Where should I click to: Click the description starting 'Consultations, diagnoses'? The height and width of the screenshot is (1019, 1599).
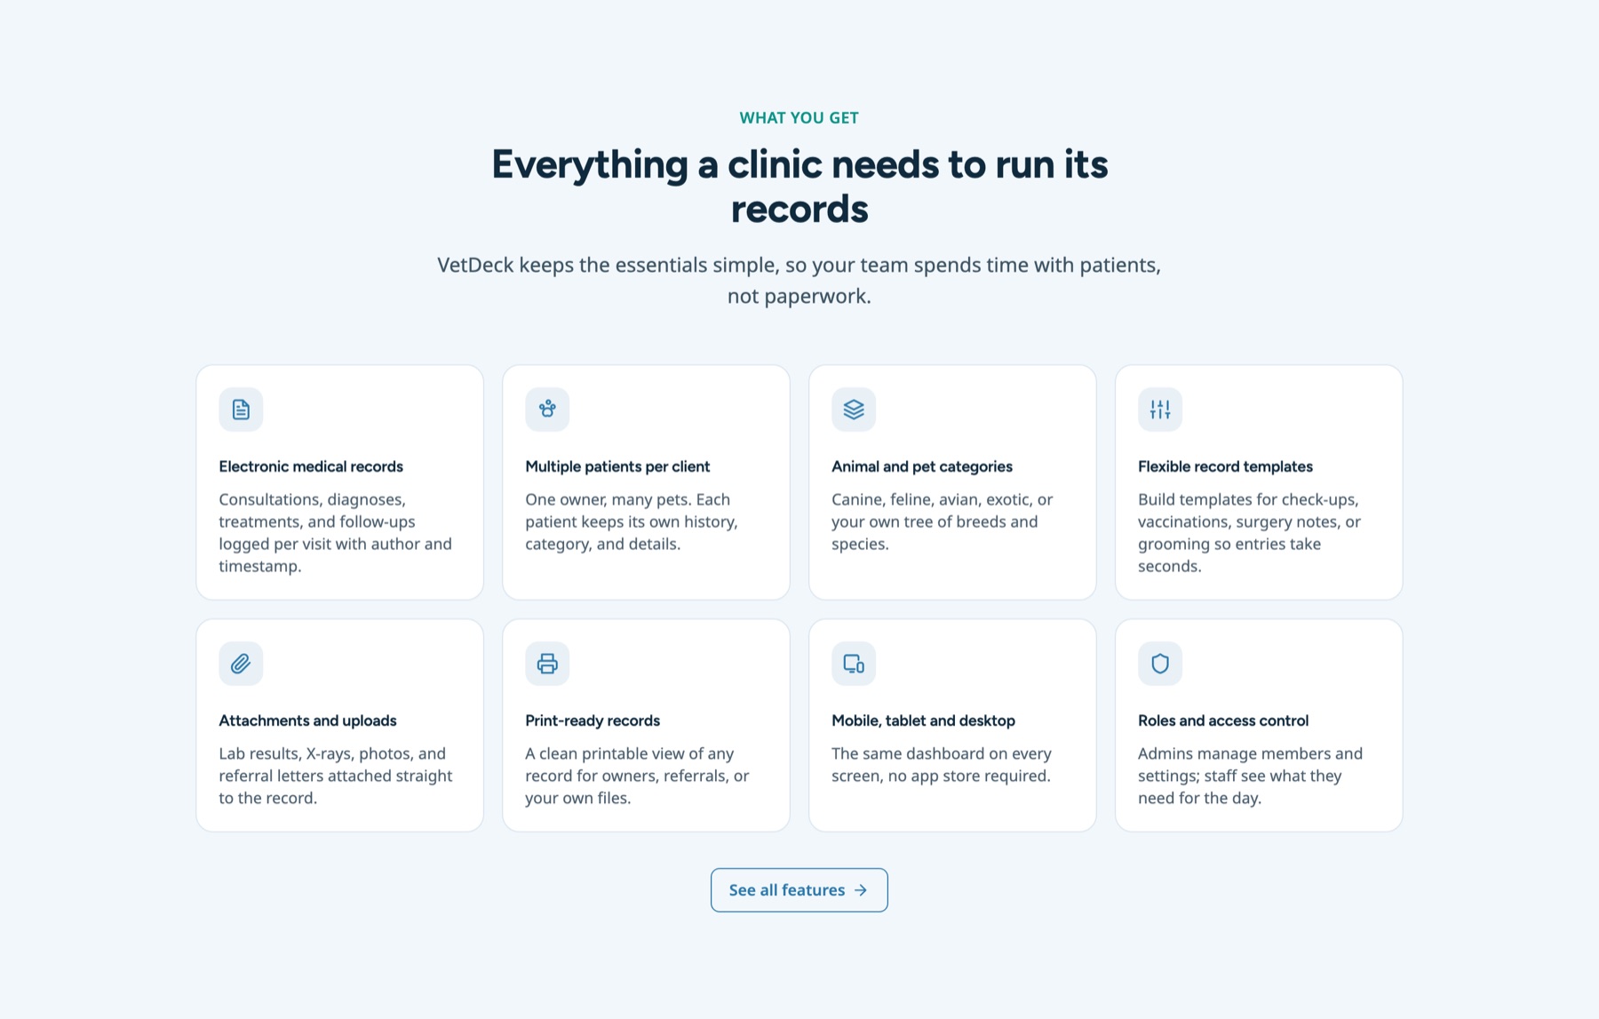pos(336,533)
